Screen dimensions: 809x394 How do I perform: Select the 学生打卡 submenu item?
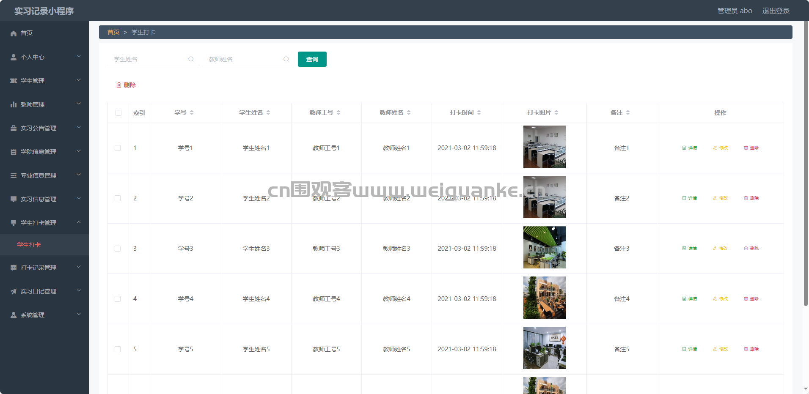click(44, 245)
